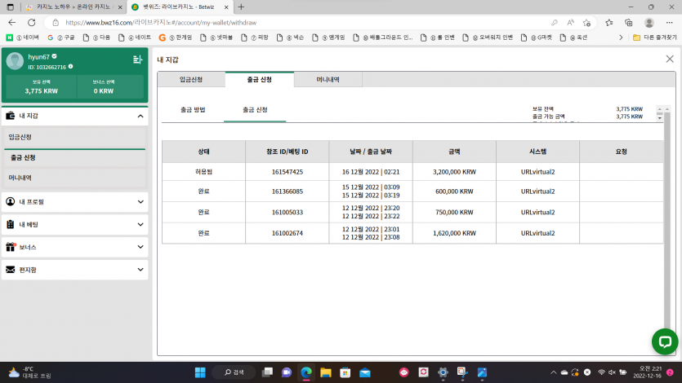Screen dimensions: 682x383
Task: Click the 상태 column header
Action: tap(203, 152)
